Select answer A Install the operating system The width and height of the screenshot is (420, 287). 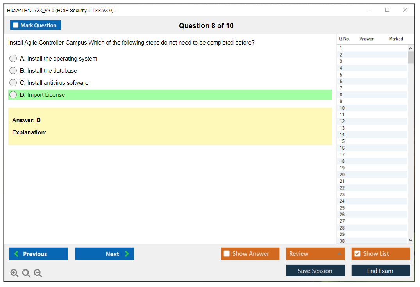[x=13, y=59]
